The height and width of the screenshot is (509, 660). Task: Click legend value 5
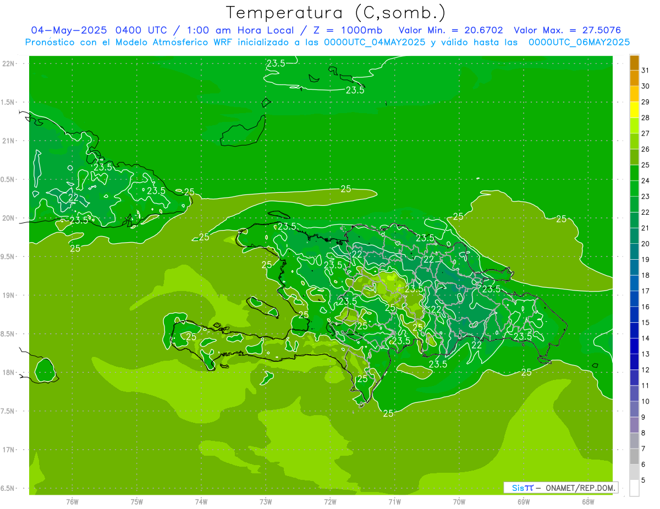coord(643,480)
